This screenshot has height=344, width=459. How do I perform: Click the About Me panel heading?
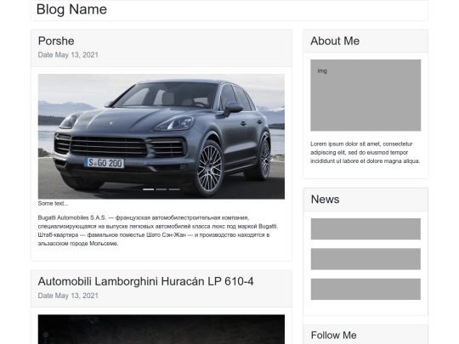click(335, 41)
